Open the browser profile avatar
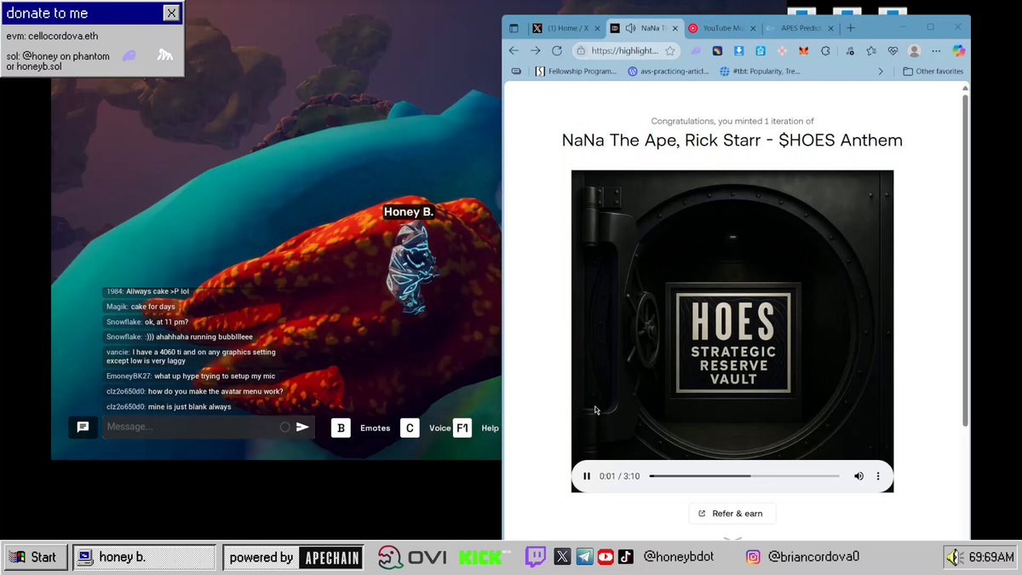Image resolution: width=1022 pixels, height=575 pixels. tap(915, 51)
